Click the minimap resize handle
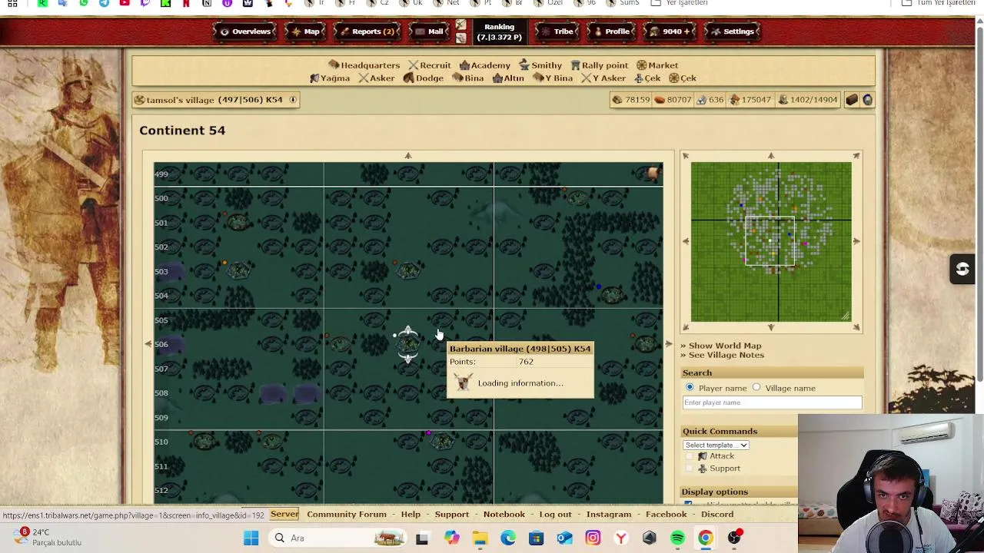Viewport: 984px width, 553px height. [x=846, y=316]
